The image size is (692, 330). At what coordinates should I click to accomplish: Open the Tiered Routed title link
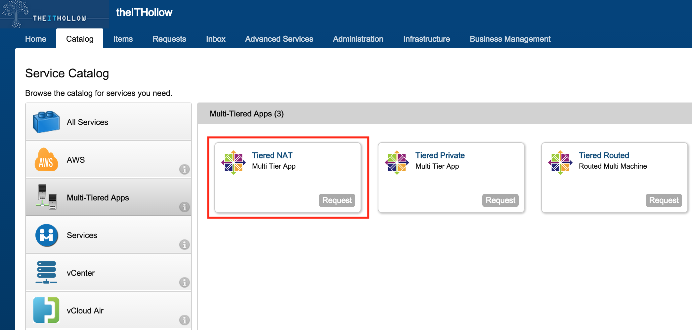(x=604, y=155)
